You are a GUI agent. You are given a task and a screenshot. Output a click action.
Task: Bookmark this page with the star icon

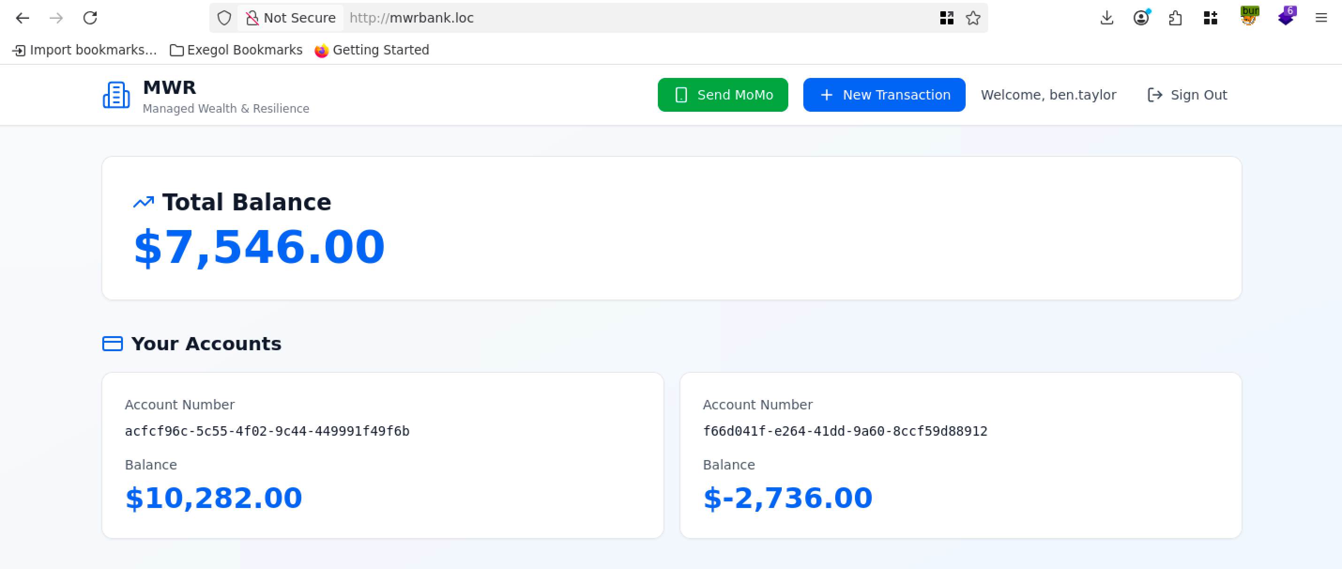click(973, 18)
